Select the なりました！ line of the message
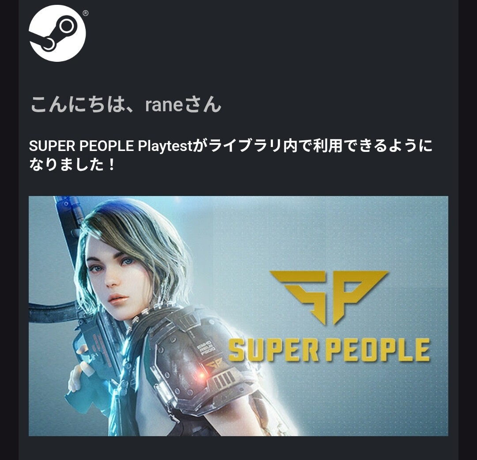 [x=72, y=165]
